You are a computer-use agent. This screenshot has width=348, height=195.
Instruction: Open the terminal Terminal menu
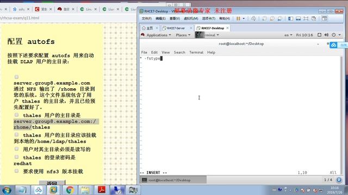(x=196, y=53)
